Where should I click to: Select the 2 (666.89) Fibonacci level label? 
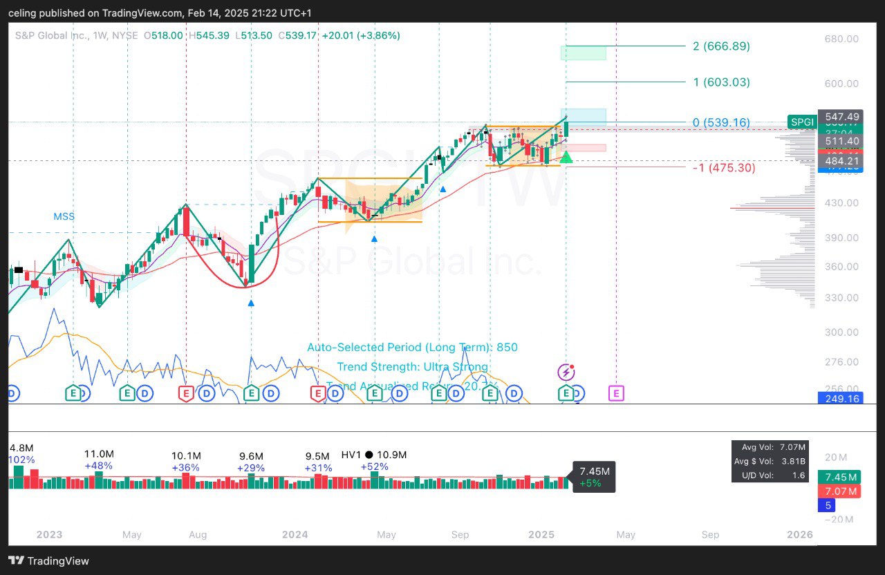(x=721, y=46)
